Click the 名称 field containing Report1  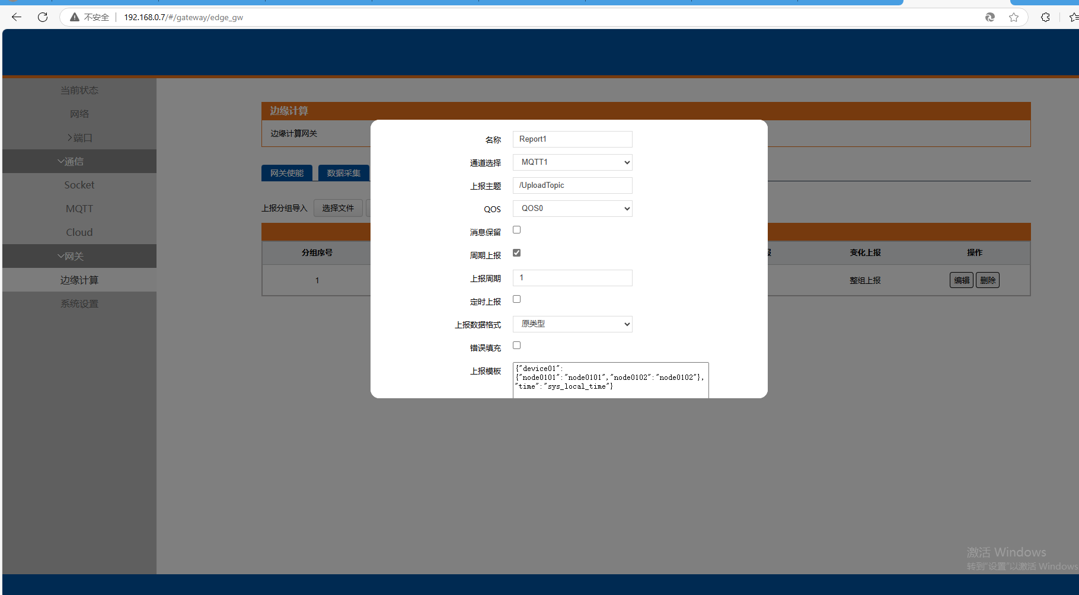click(573, 139)
